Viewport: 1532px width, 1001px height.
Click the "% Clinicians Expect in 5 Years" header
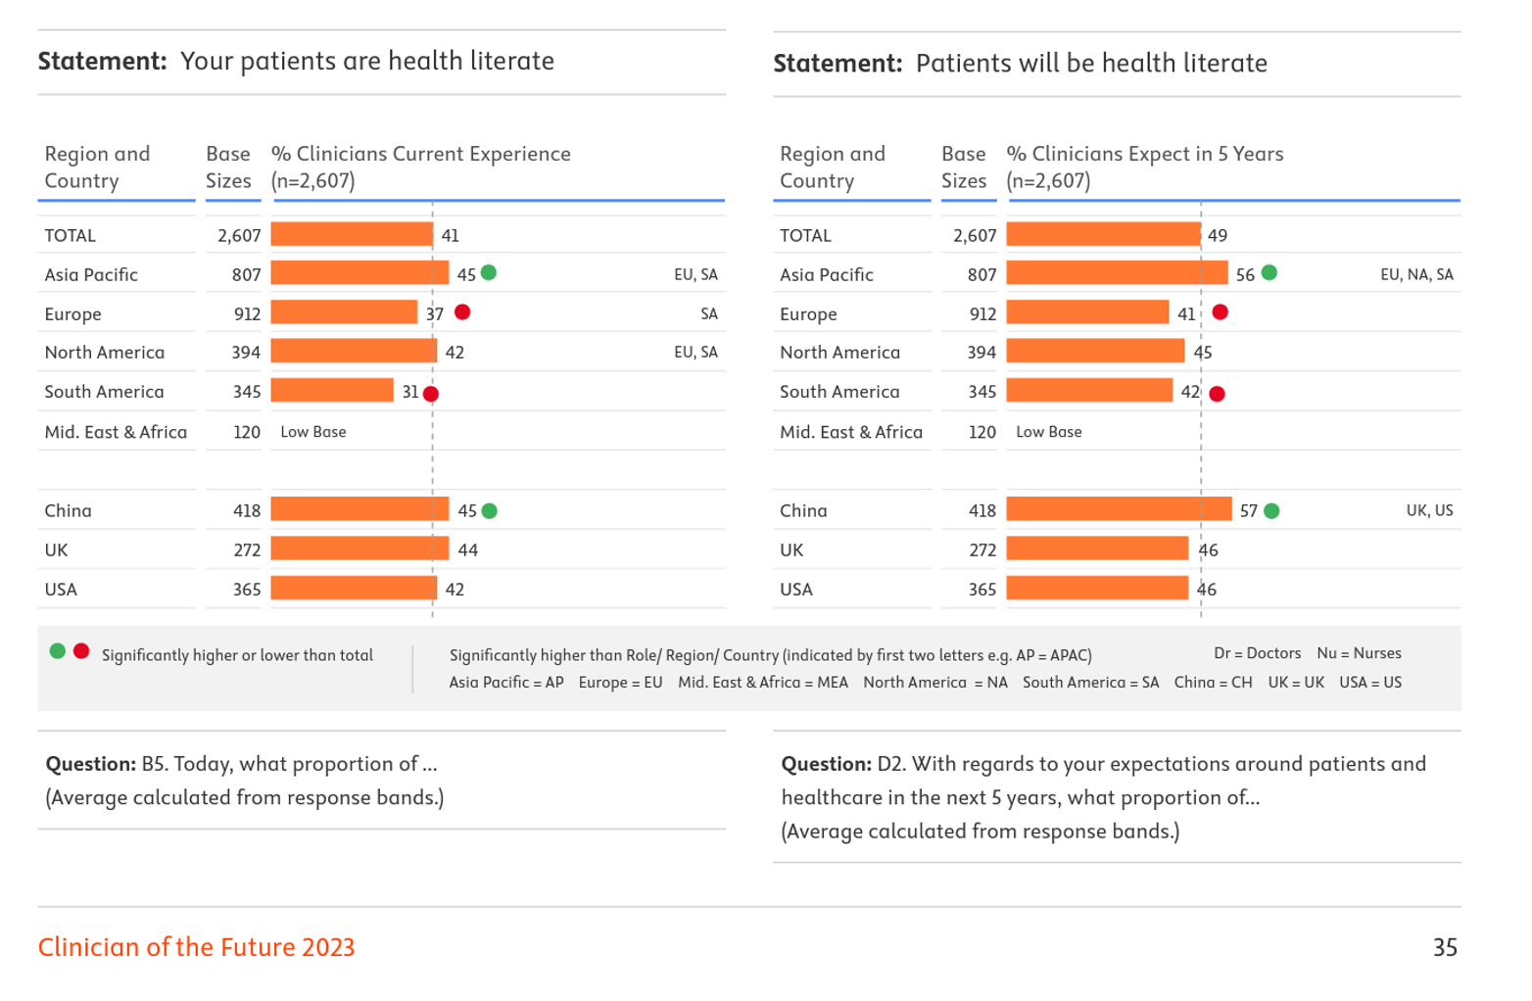1144,154
